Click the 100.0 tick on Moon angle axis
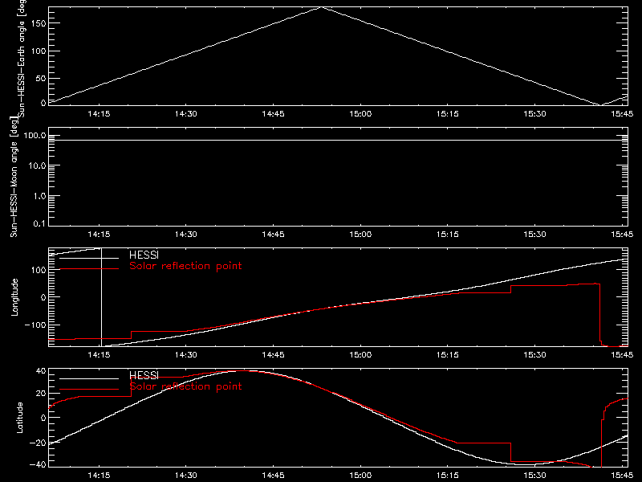The height and width of the screenshot is (482, 642). (x=35, y=136)
